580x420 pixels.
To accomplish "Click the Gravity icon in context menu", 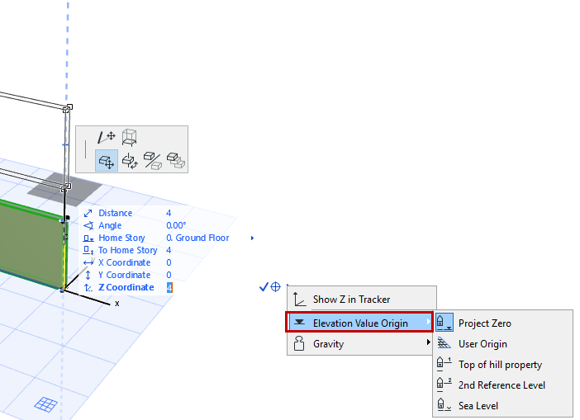I will [299, 343].
